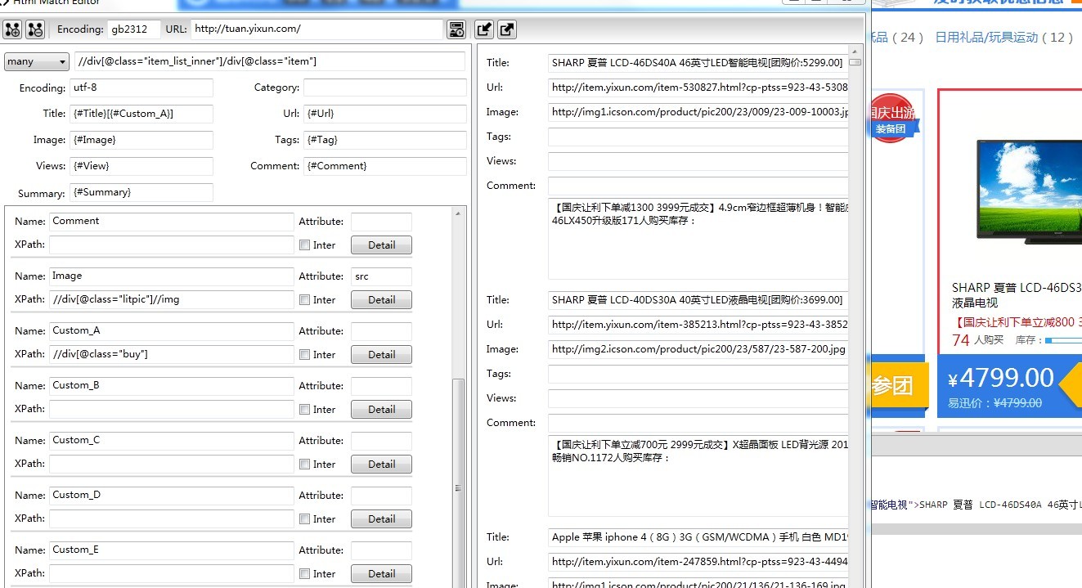Click rule list vertical scrollbar thumb
Viewport: 1082px width, 588px height.
coord(458,487)
